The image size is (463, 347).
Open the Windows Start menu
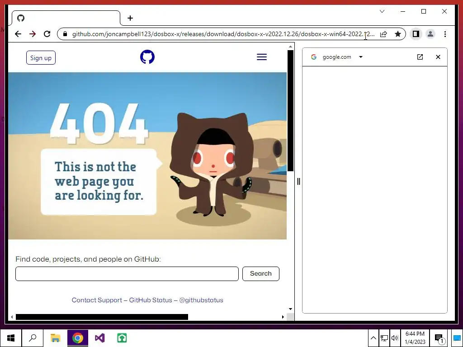point(11,338)
